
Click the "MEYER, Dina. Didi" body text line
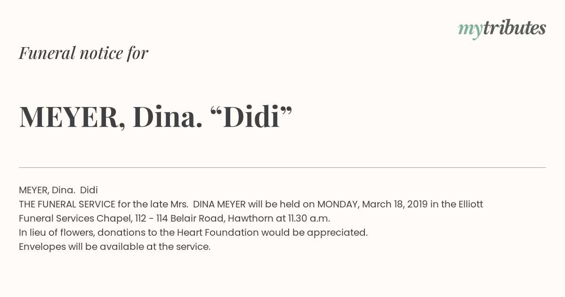click(x=58, y=190)
